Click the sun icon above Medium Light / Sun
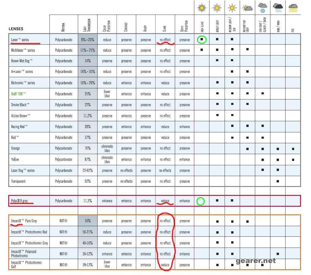The image size is (311, 275). 232,8
